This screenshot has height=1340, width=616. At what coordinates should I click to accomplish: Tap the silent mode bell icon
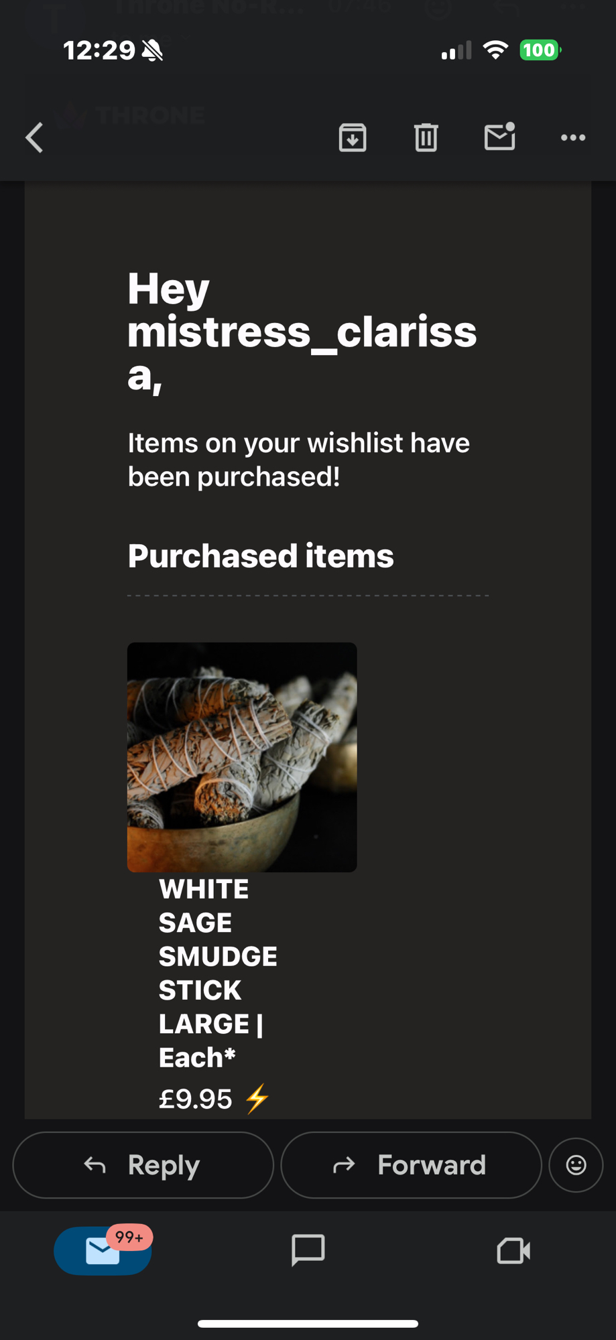pyautogui.click(x=153, y=50)
